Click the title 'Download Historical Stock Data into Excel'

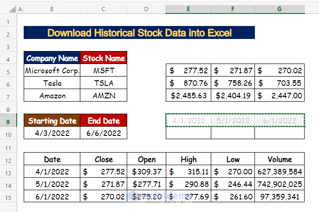pos(139,32)
